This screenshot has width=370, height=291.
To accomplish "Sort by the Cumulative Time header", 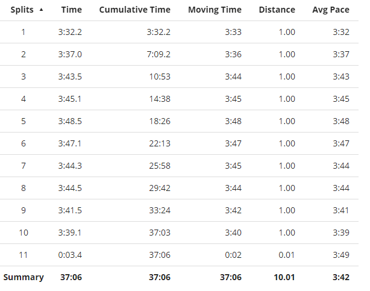I will click(x=134, y=10).
